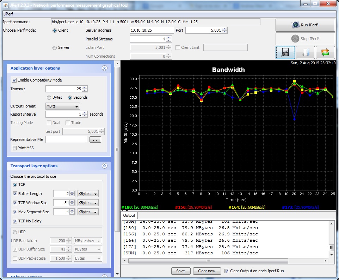The width and height of the screenshot is (339, 280).
Task: Click output pane vertical scrollbar thumb
Action: pyautogui.click(x=332, y=248)
